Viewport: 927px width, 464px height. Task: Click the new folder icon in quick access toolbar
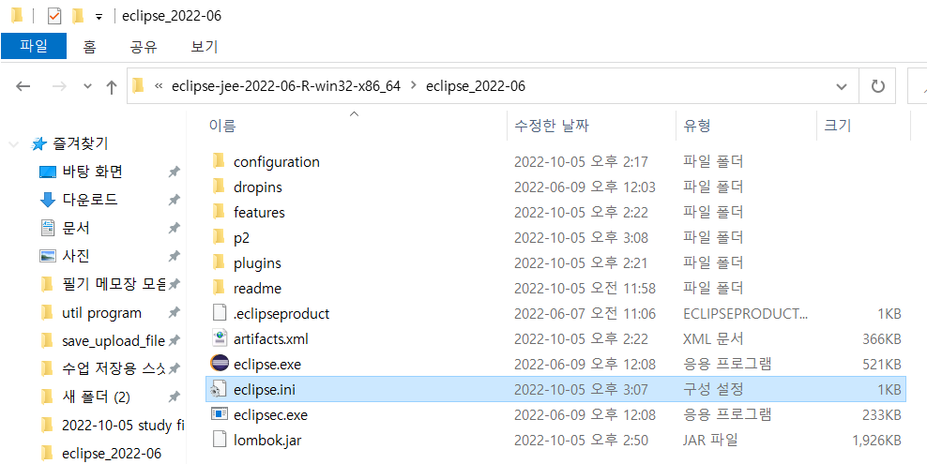pos(78,16)
